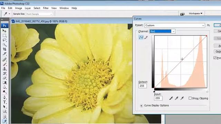Select the Slice tool
The image size is (221, 124).
tap(4, 54)
